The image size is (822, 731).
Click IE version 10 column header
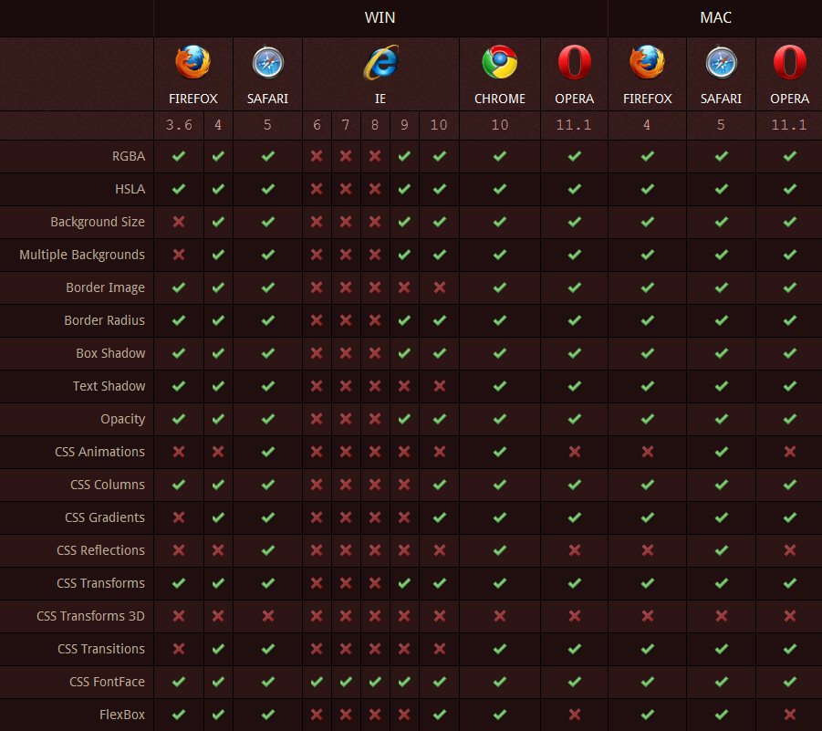tap(439, 125)
